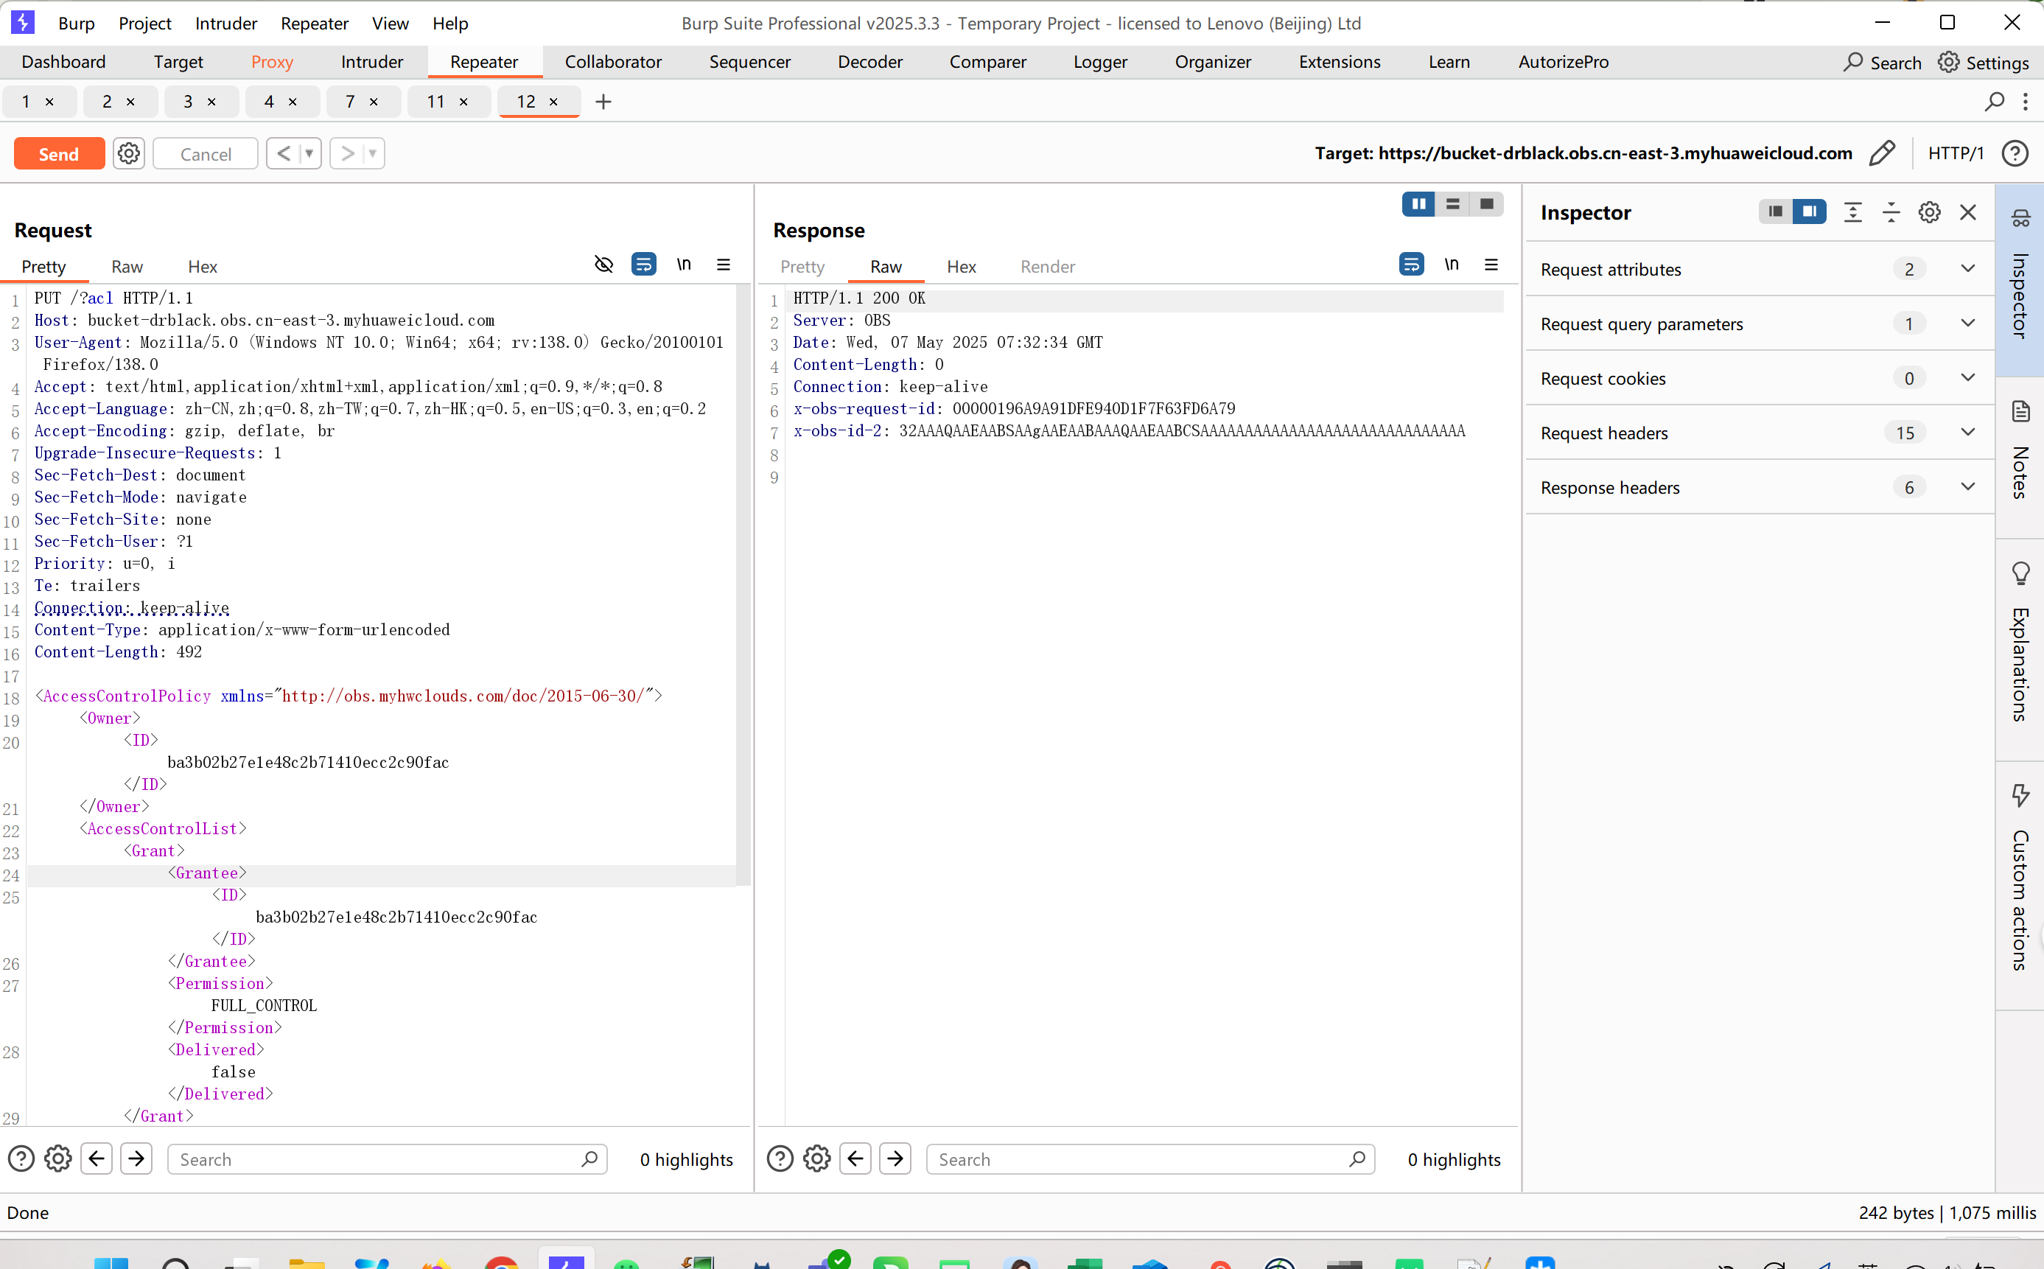This screenshot has height=1269, width=2044.
Task: Expand all Inspector sections icon
Action: pyautogui.click(x=1852, y=212)
